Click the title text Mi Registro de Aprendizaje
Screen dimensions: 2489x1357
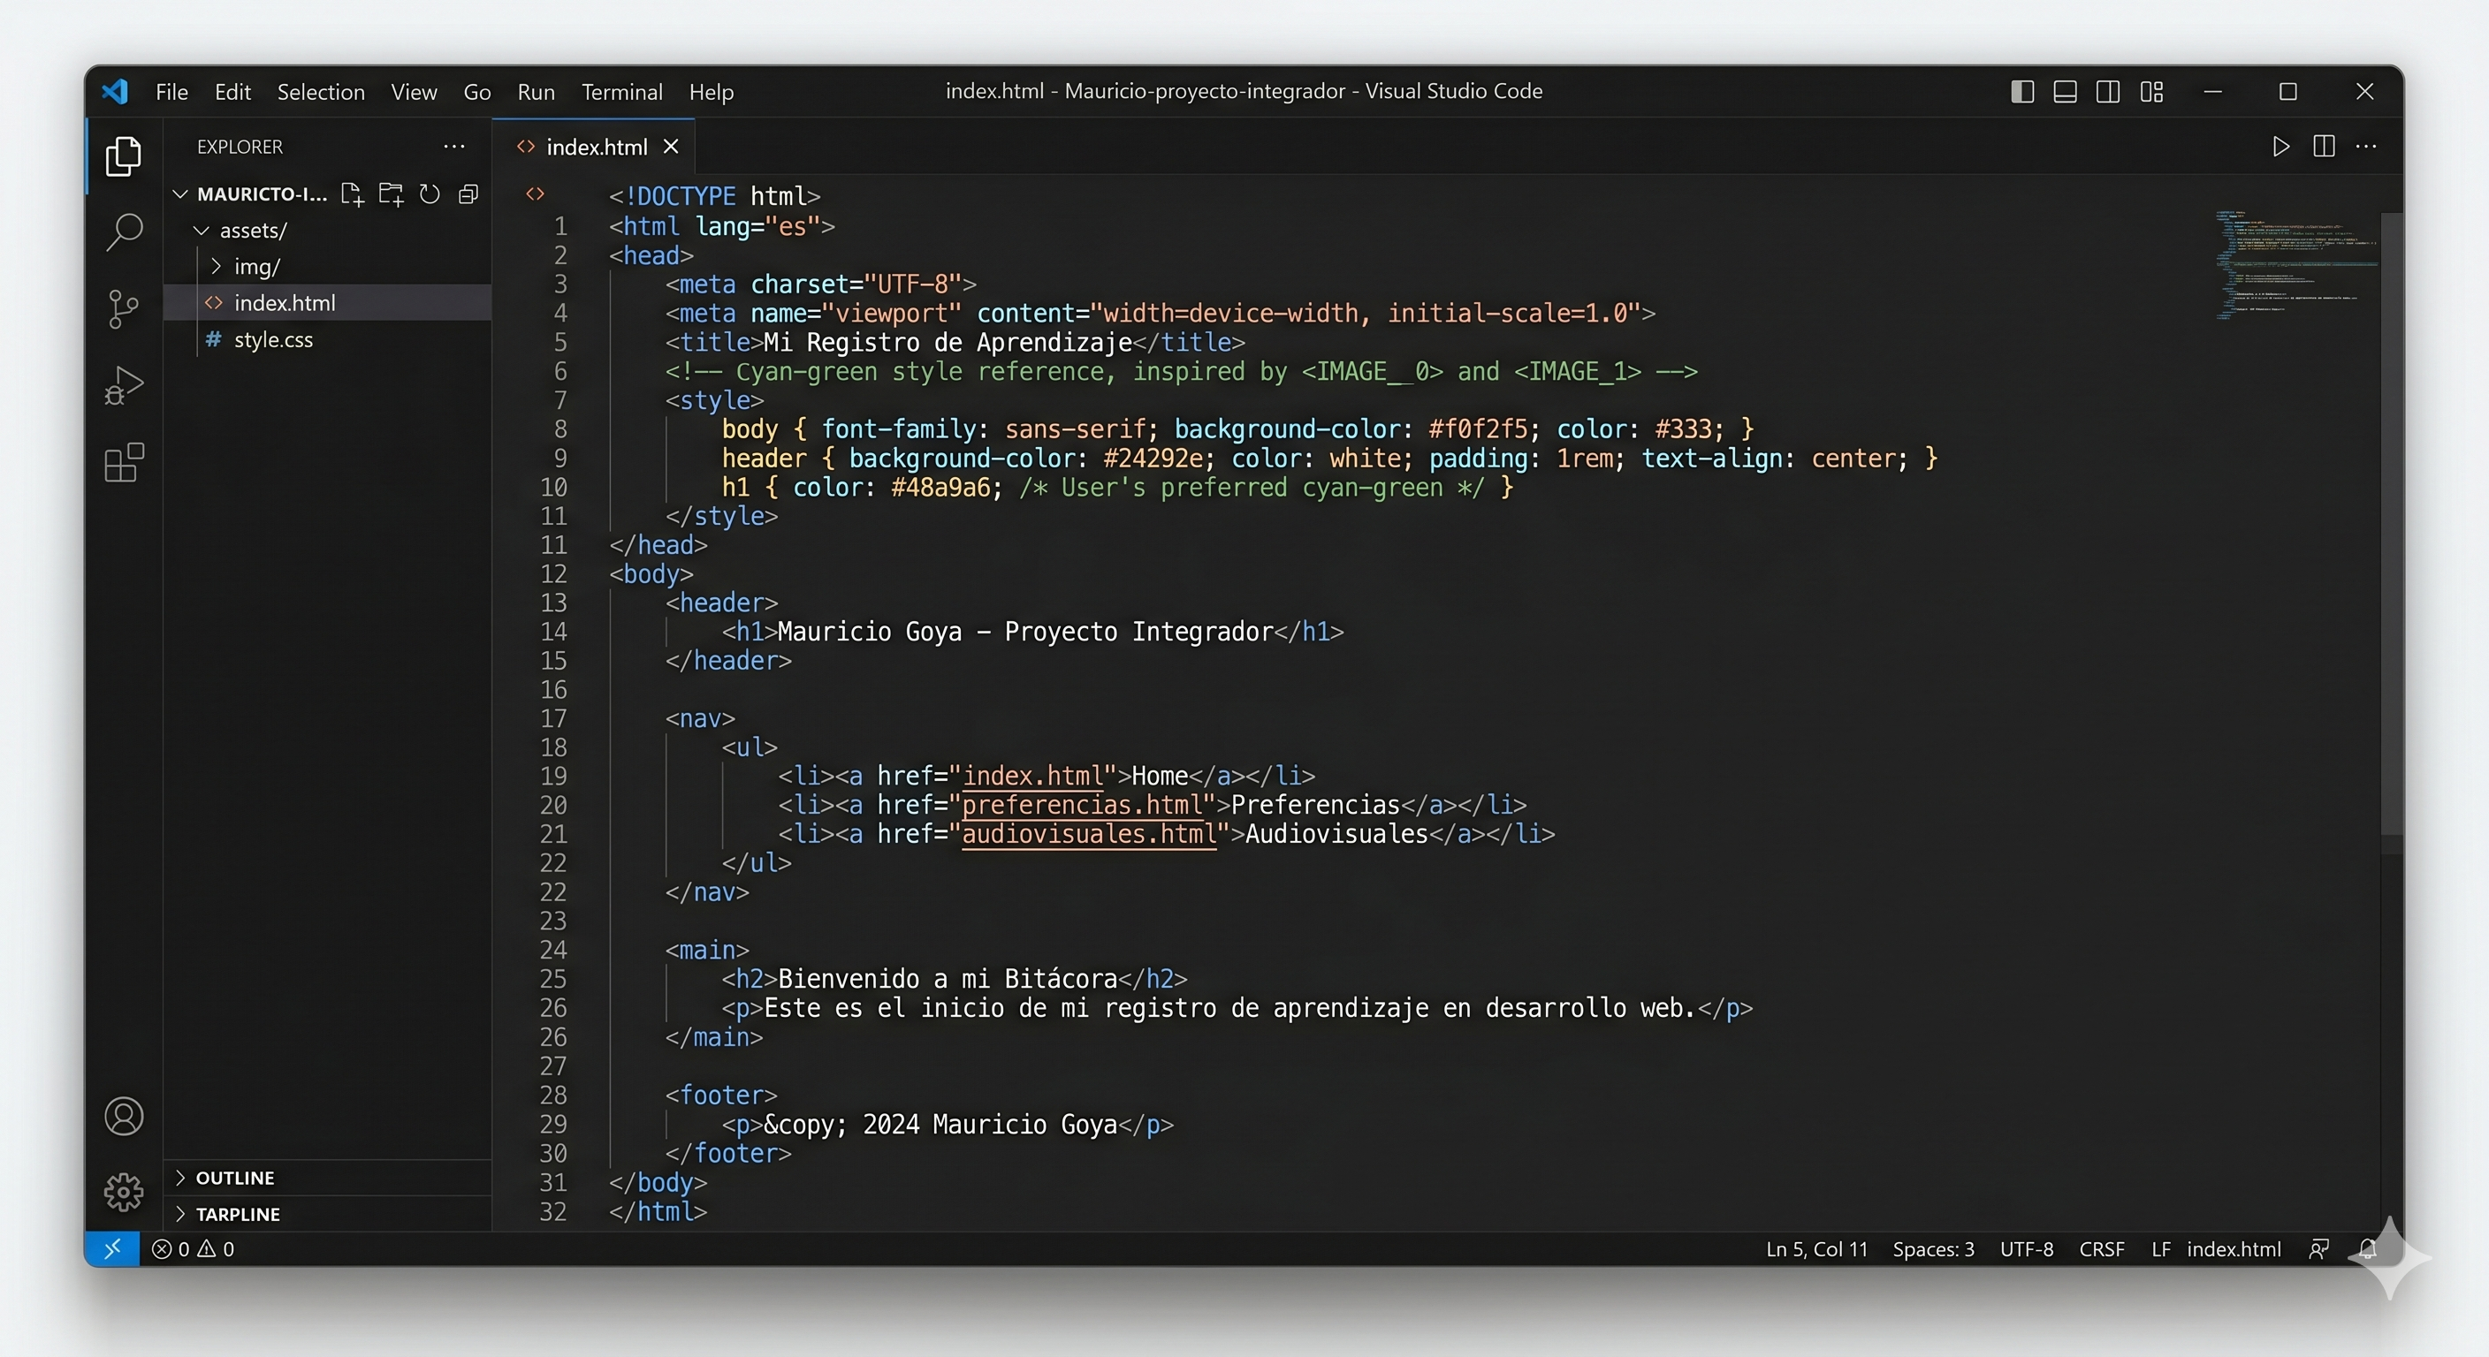coord(947,343)
